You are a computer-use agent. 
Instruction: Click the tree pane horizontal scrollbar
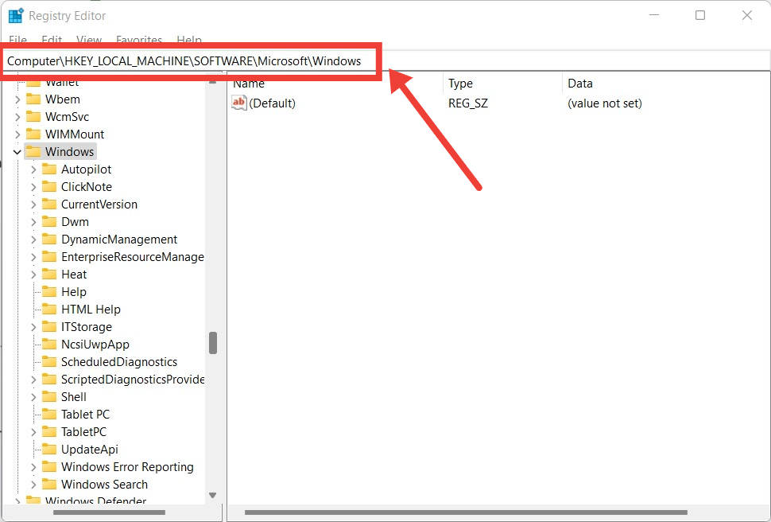[x=109, y=512]
